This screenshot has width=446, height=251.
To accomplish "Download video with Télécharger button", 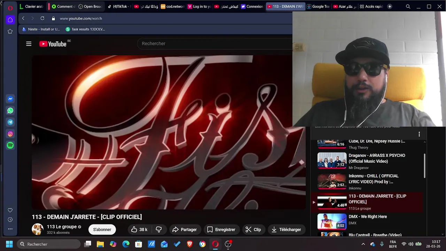I will tap(286, 229).
